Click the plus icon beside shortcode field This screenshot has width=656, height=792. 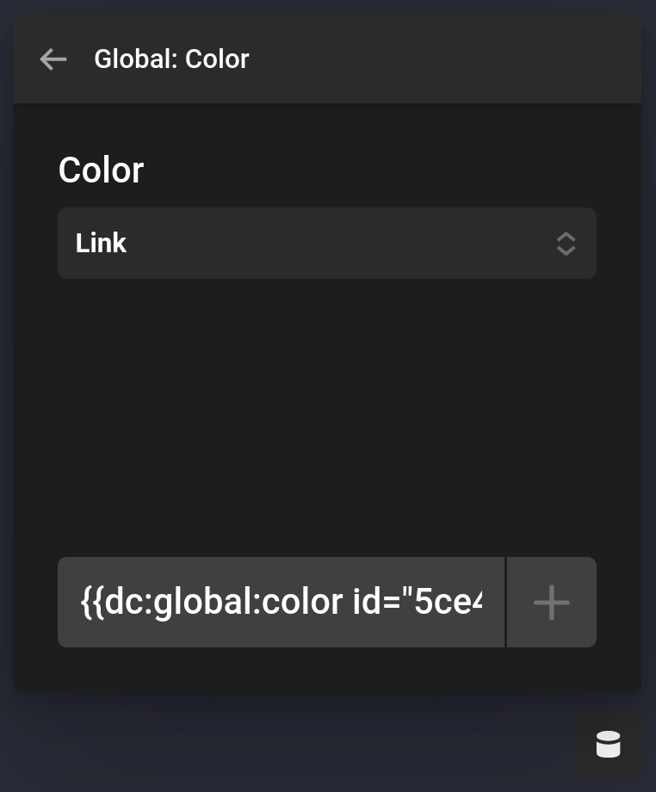click(x=551, y=602)
